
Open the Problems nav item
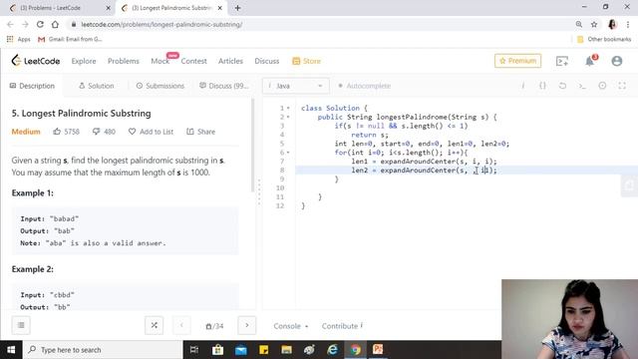coord(124,61)
